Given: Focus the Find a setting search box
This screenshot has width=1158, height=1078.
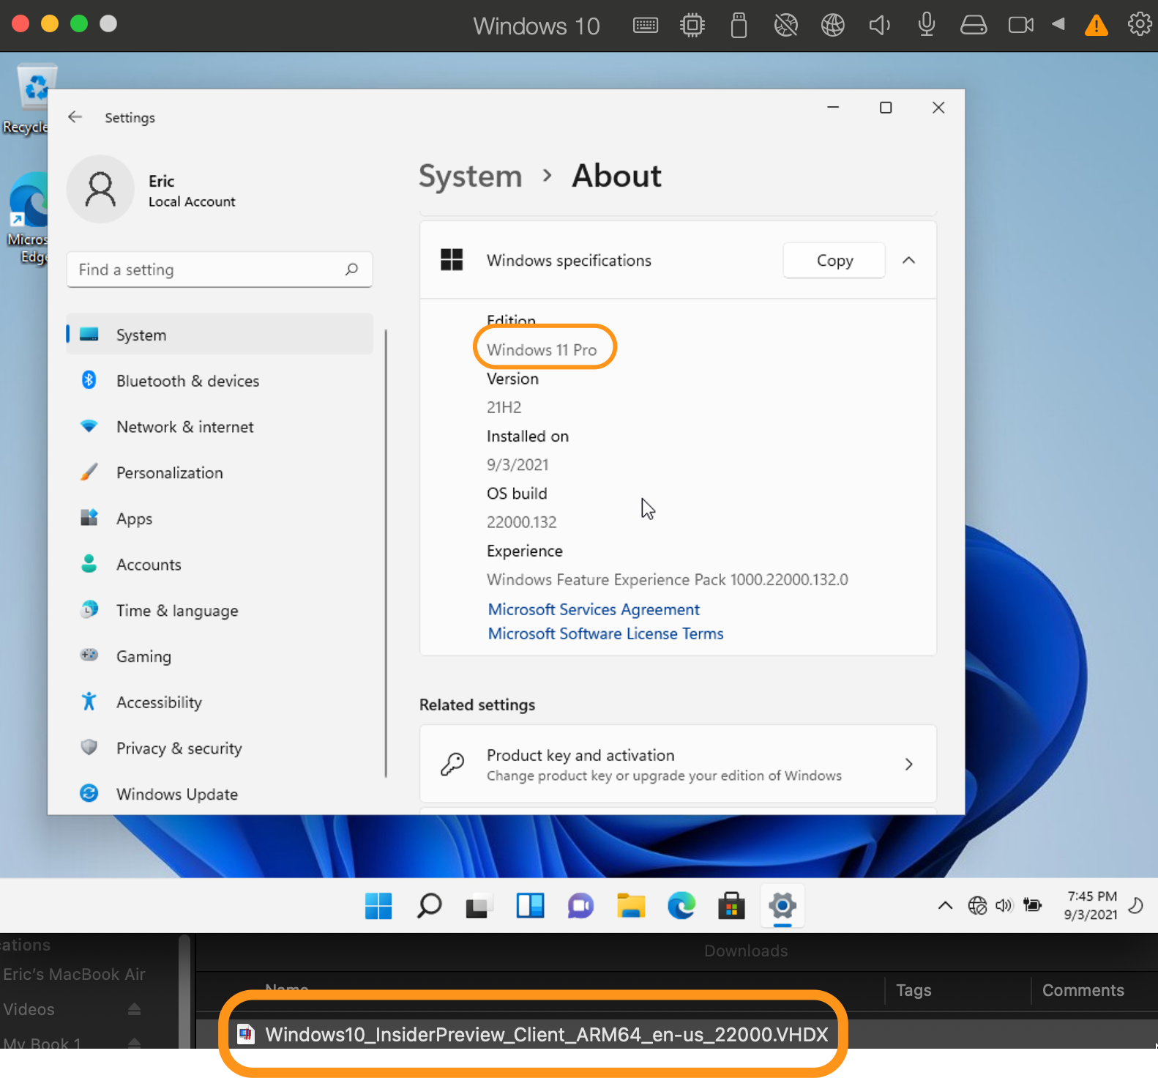Looking at the screenshot, I should point(220,269).
